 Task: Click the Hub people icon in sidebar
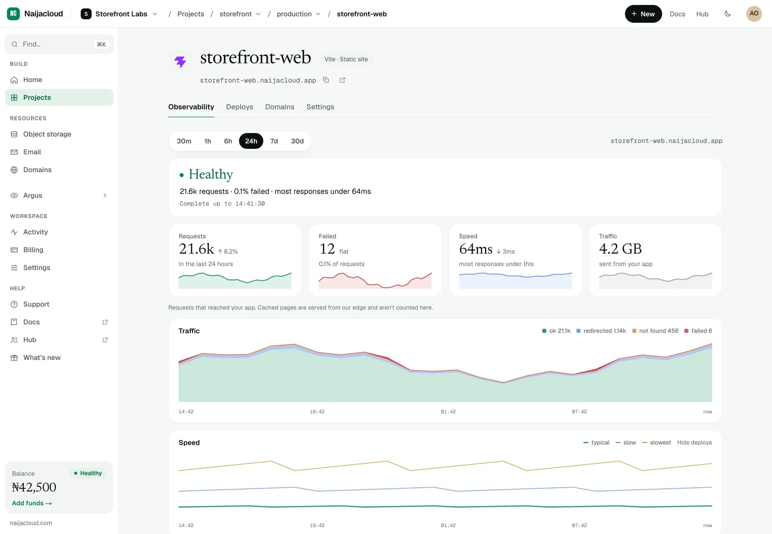(x=14, y=340)
